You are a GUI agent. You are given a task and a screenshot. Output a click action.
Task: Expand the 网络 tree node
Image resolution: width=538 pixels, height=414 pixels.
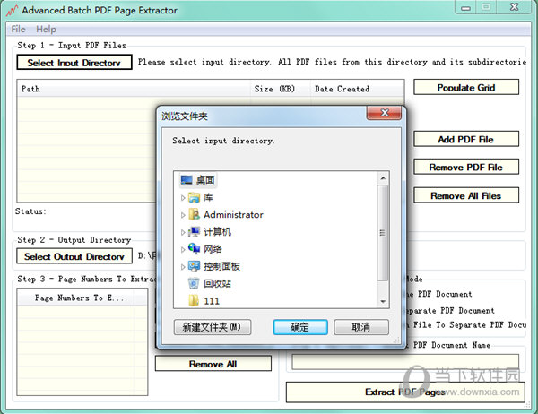tap(183, 249)
